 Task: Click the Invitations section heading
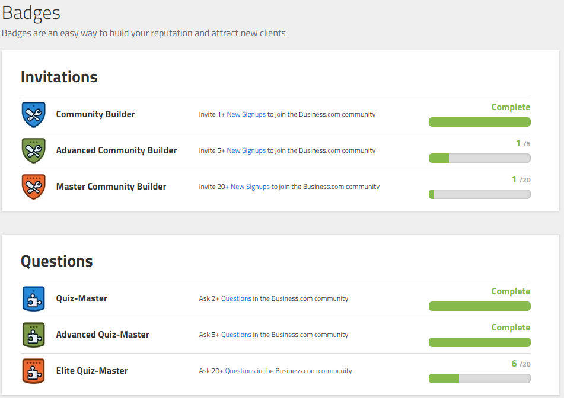pos(59,77)
